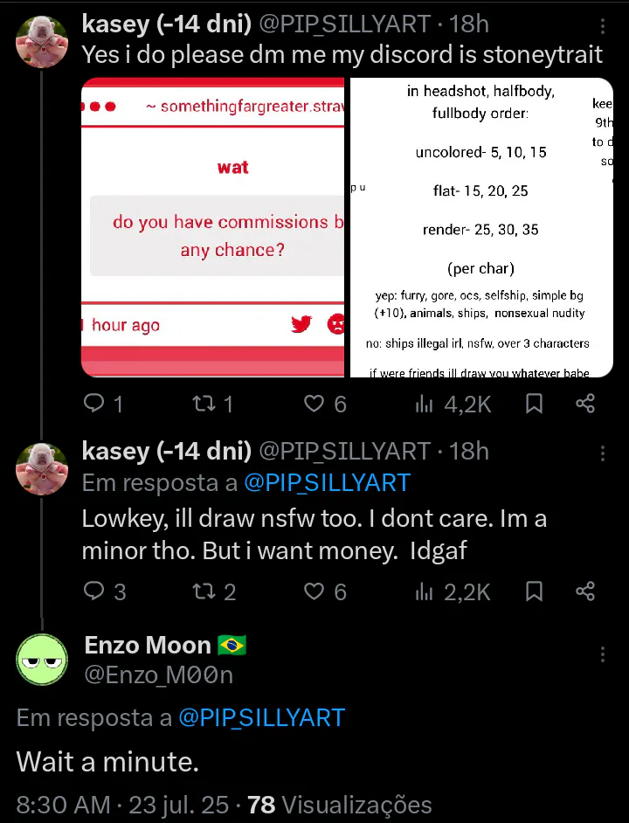Like the 'Lowkey' second tweet
The width and height of the screenshot is (629, 823).
tap(326, 591)
